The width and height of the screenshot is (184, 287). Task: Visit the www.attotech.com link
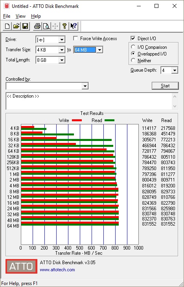coord(57,270)
